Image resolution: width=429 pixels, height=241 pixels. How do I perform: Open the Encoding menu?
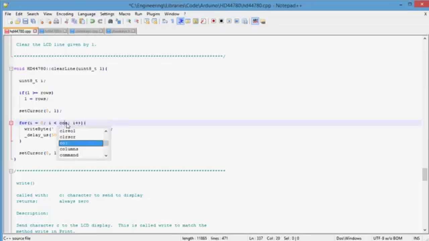[x=65, y=14]
